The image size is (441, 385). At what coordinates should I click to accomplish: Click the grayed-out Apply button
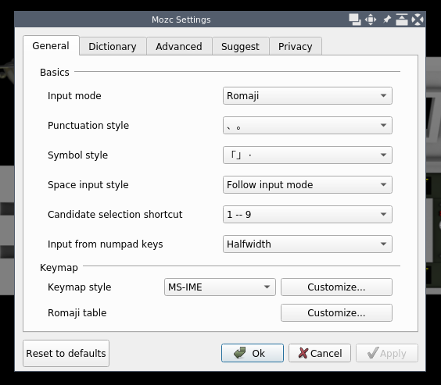point(387,353)
